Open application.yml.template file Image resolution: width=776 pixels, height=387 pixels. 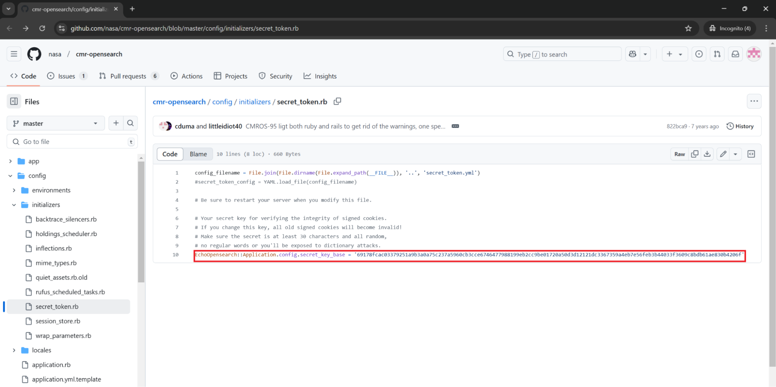66,379
